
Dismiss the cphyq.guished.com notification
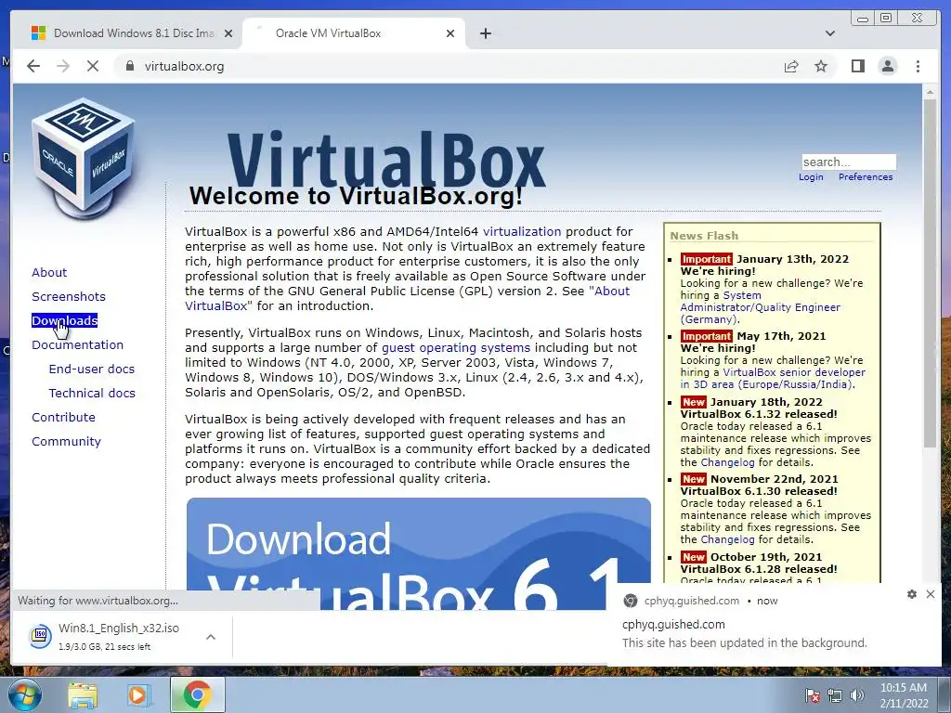coord(931,594)
